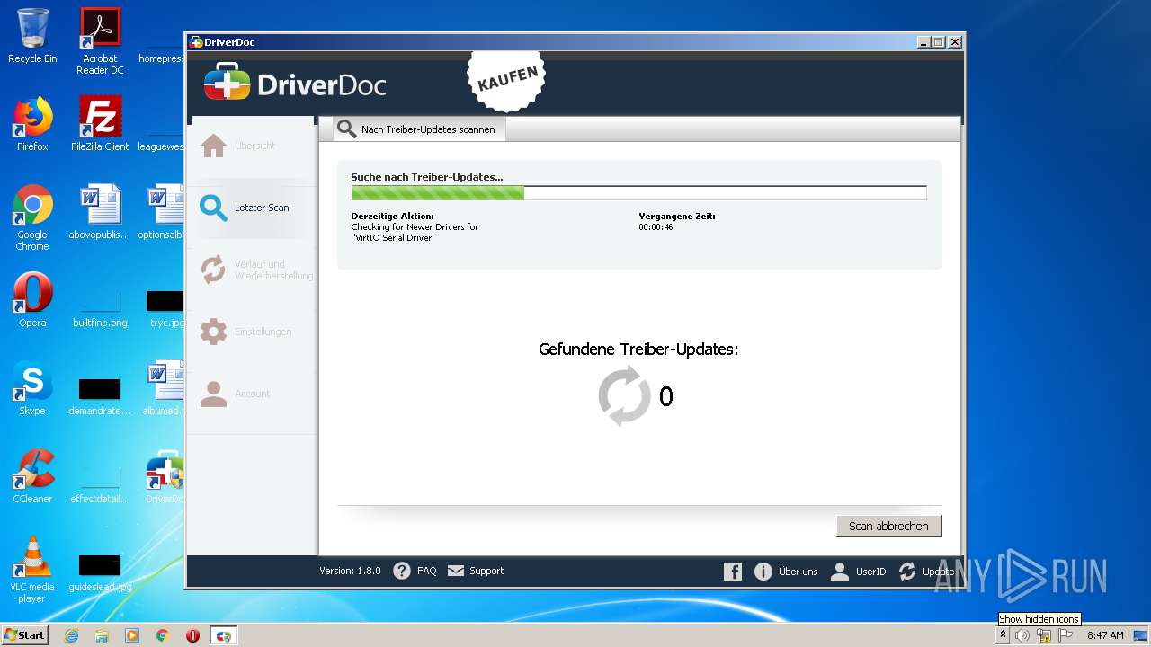Image resolution: width=1151 pixels, height=647 pixels.
Task: Click the UserID person icon
Action: 840,572
